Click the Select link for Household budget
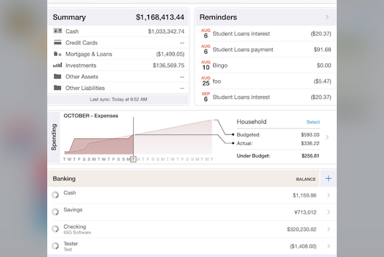The image size is (384, 257). point(313,122)
